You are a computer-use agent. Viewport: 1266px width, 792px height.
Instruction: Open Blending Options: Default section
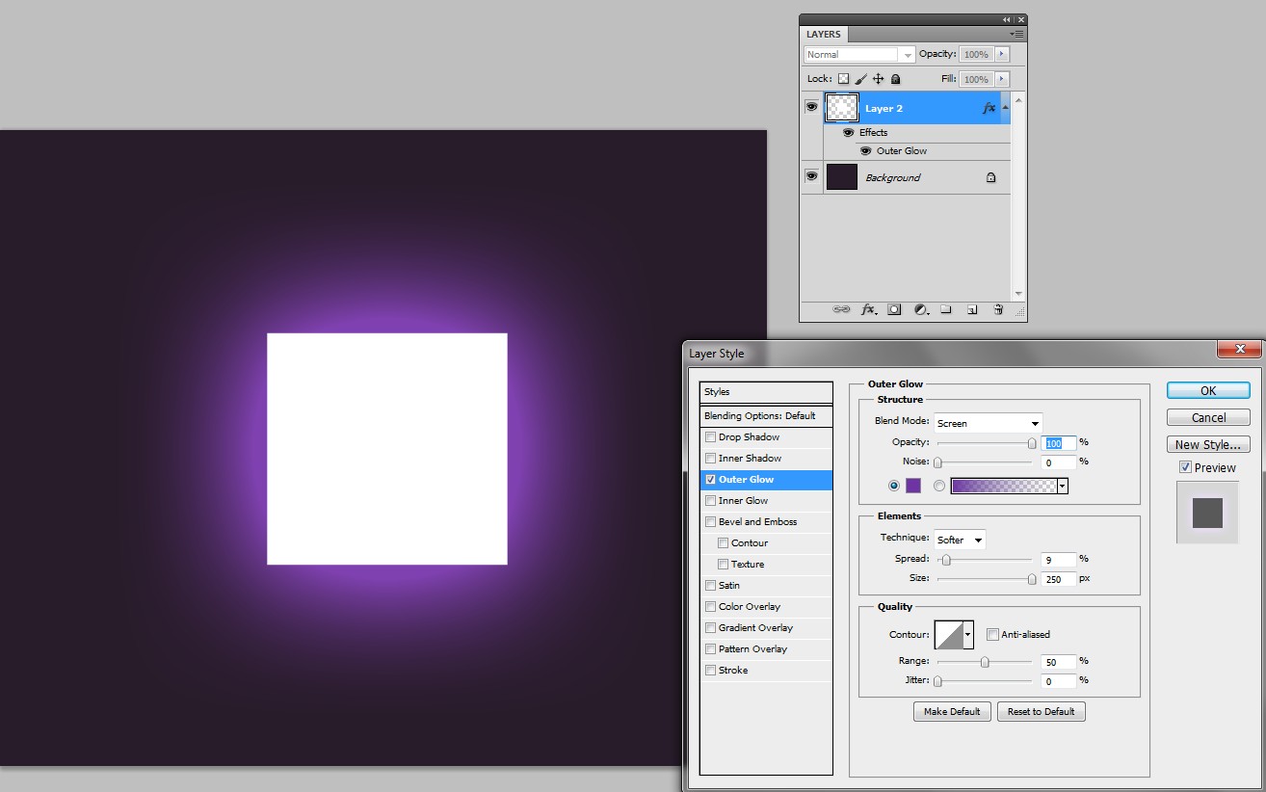pos(766,416)
